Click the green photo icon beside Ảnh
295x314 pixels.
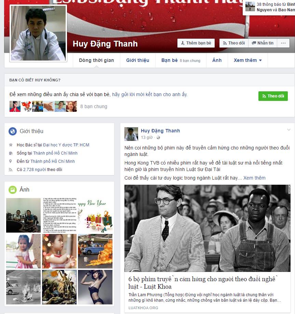click(x=13, y=189)
